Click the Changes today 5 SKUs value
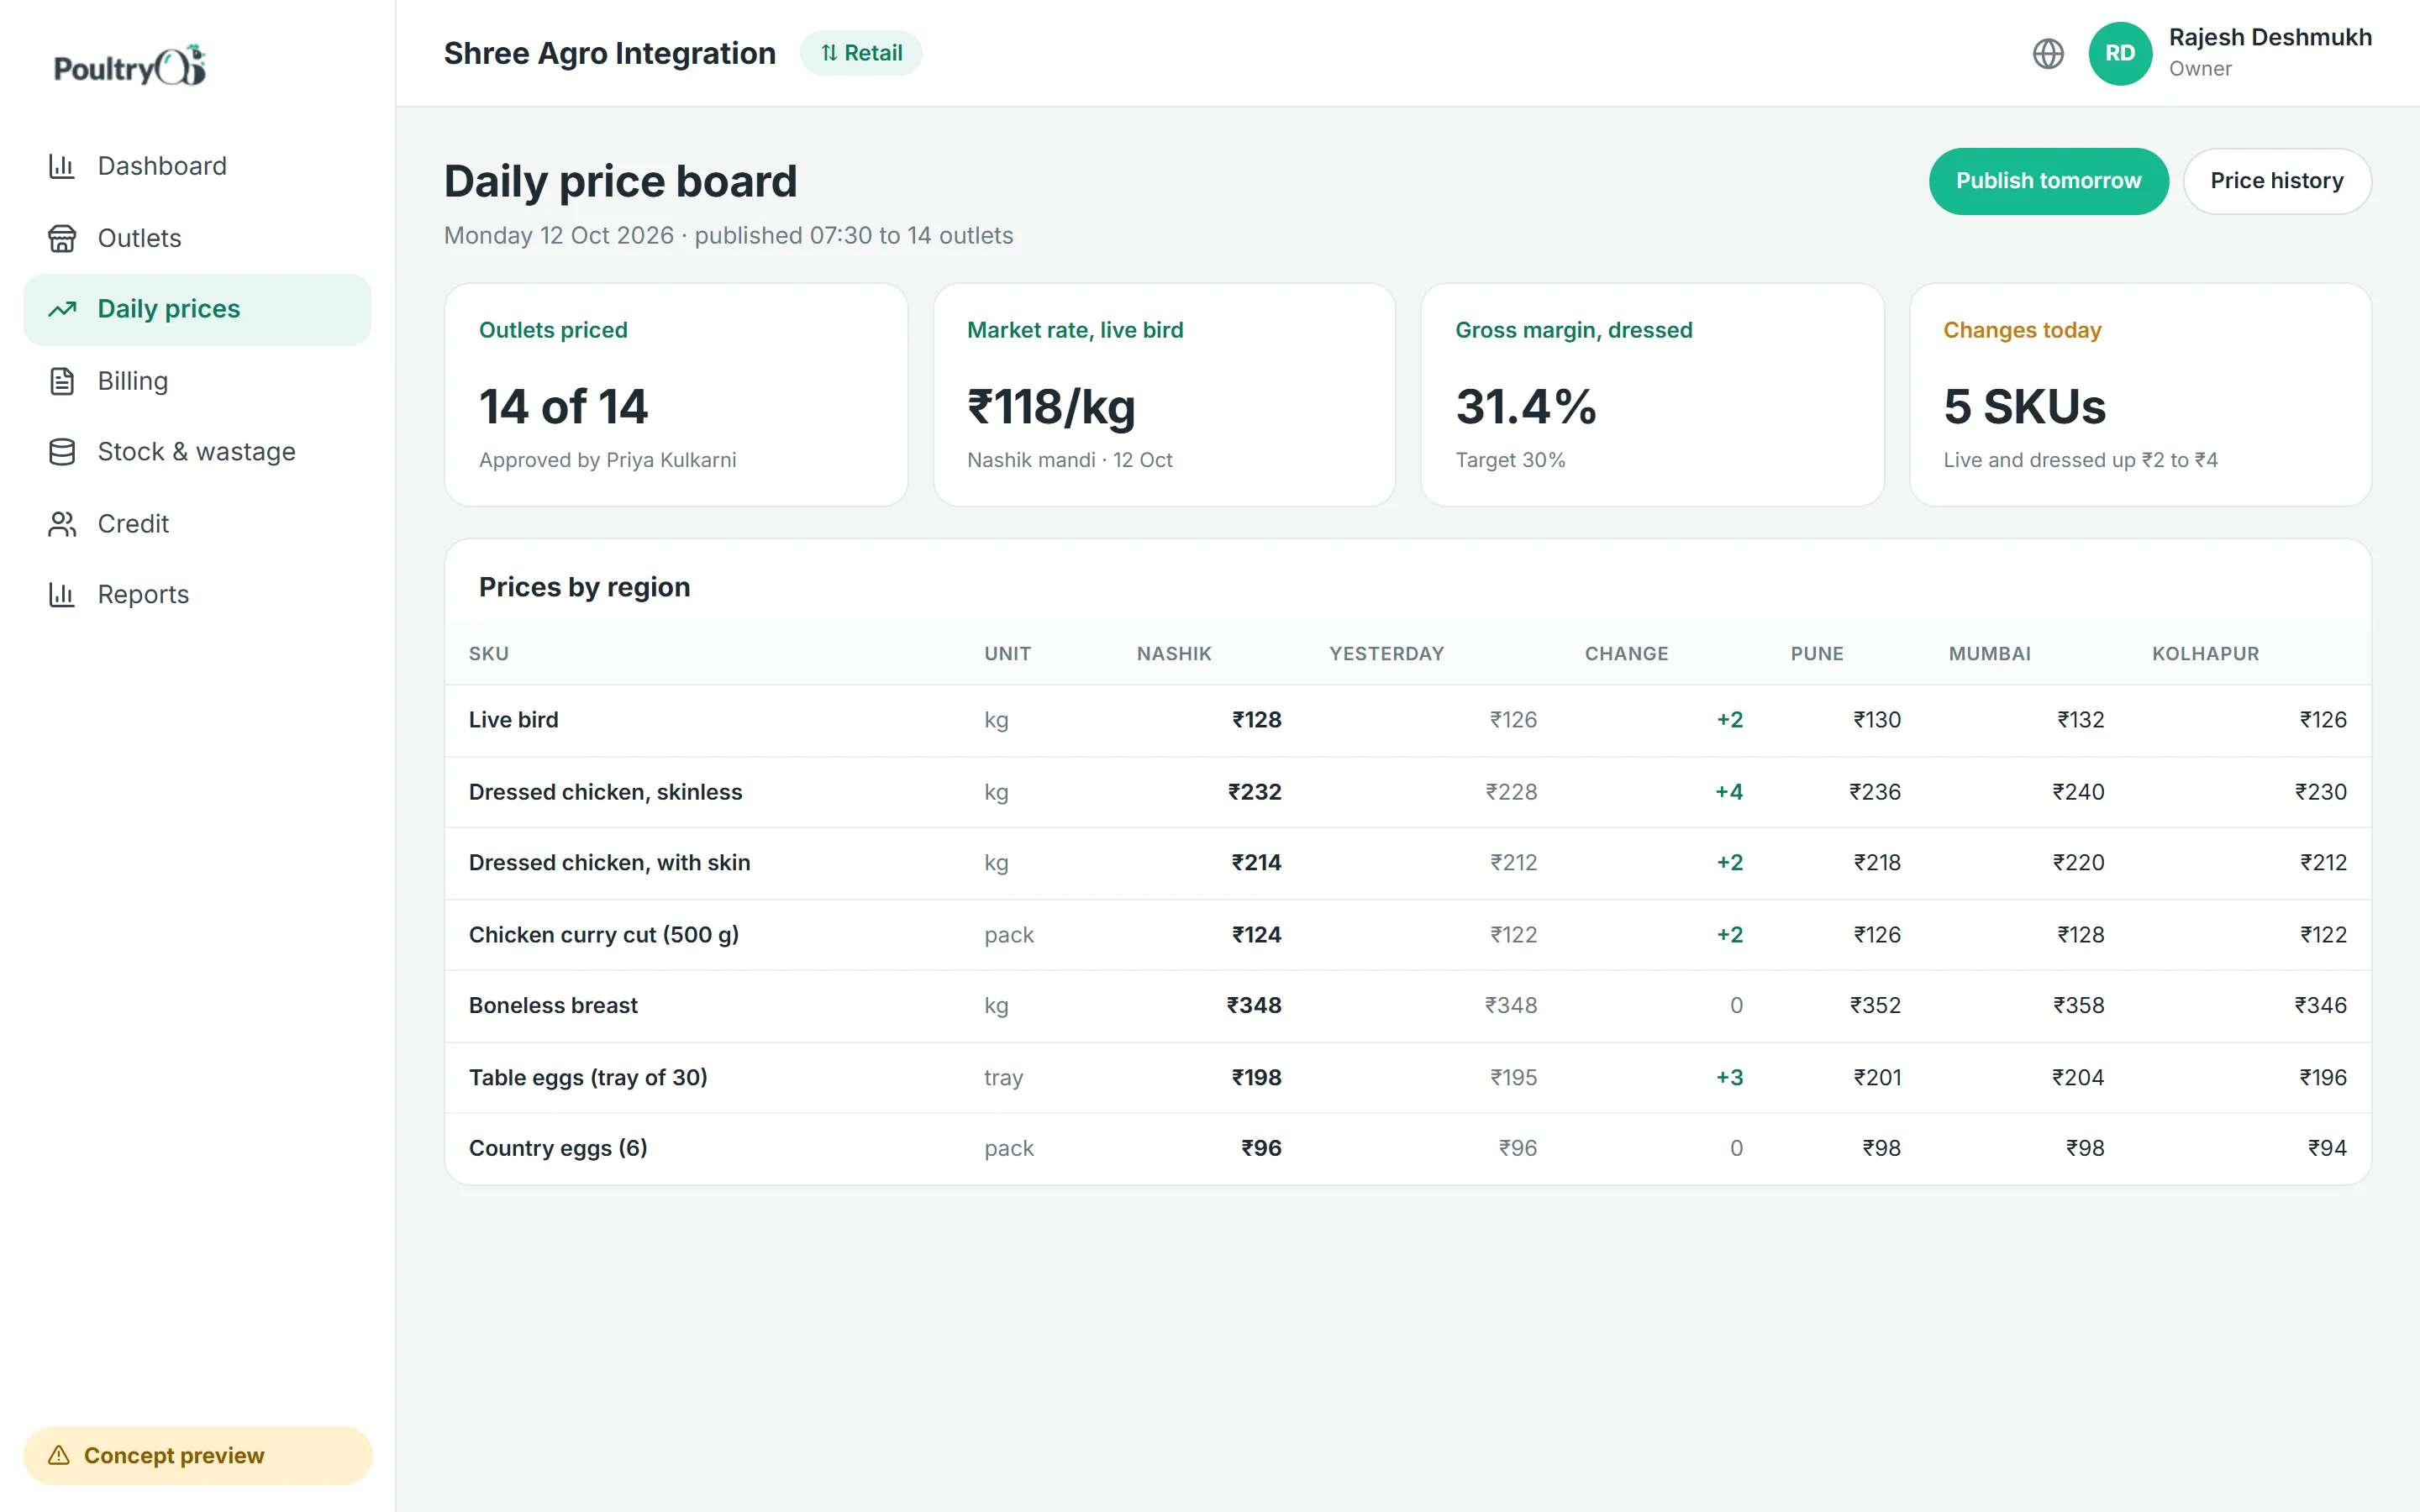 pyautogui.click(x=2024, y=407)
